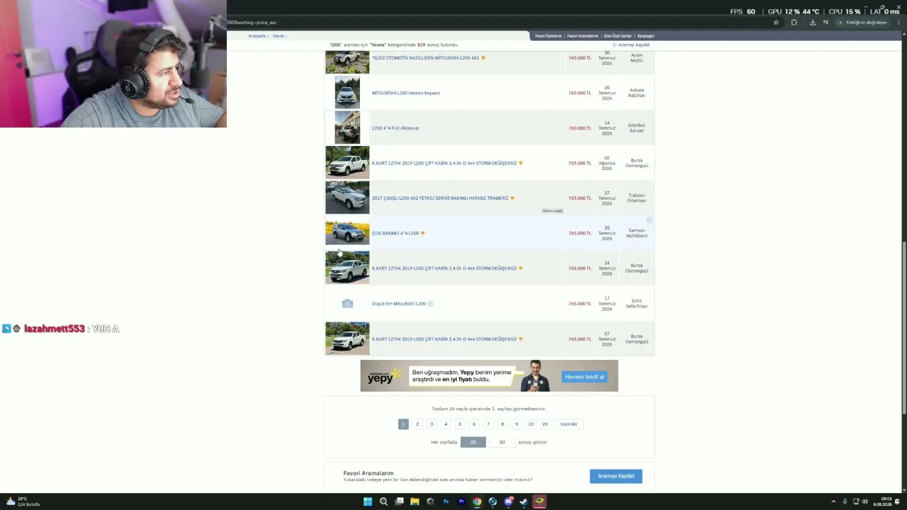The image size is (907, 510).
Task: Click the camera placeholder on Düşük Km listing
Action: (x=347, y=303)
